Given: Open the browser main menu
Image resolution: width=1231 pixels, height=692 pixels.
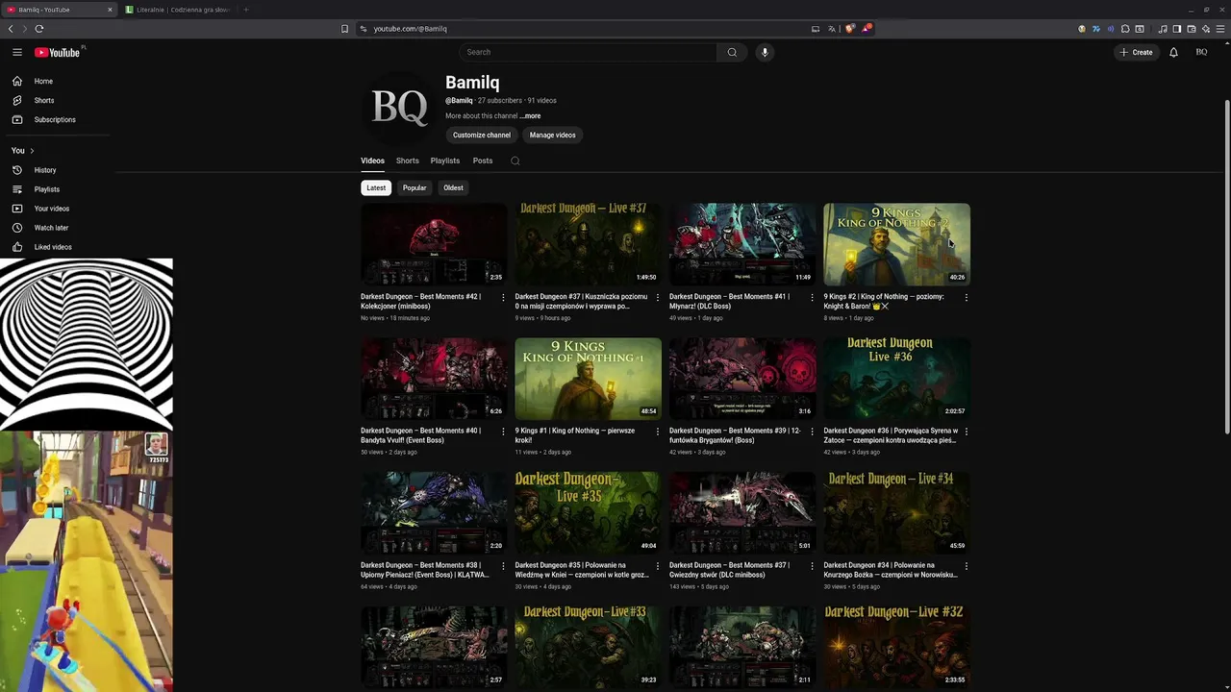Looking at the screenshot, I should (1220, 29).
